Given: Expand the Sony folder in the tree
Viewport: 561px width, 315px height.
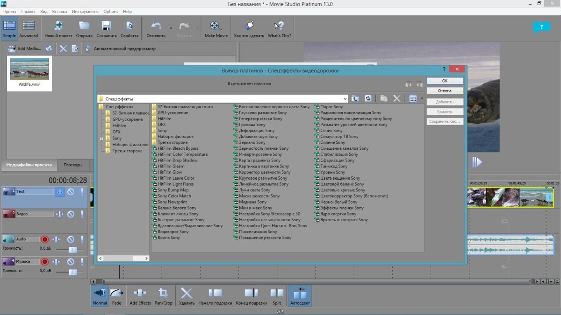Looking at the screenshot, I should tap(101, 139).
